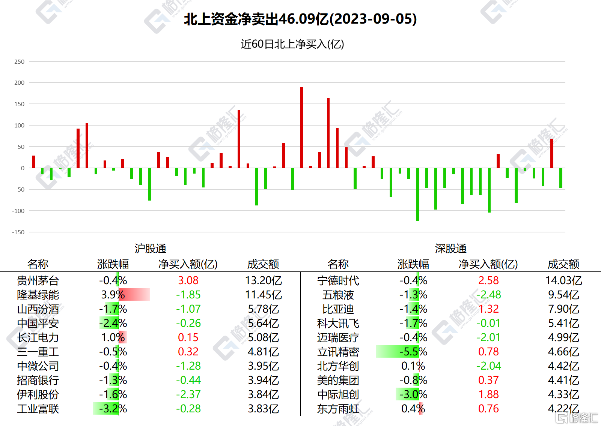Switch to the 深股通 section heading
Viewport: 601px width, 427px height.
450,248
